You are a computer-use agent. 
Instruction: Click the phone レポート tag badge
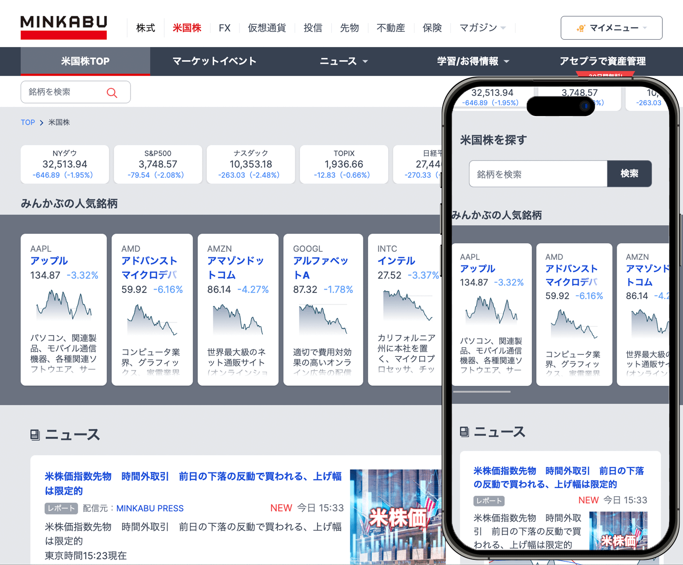point(489,501)
